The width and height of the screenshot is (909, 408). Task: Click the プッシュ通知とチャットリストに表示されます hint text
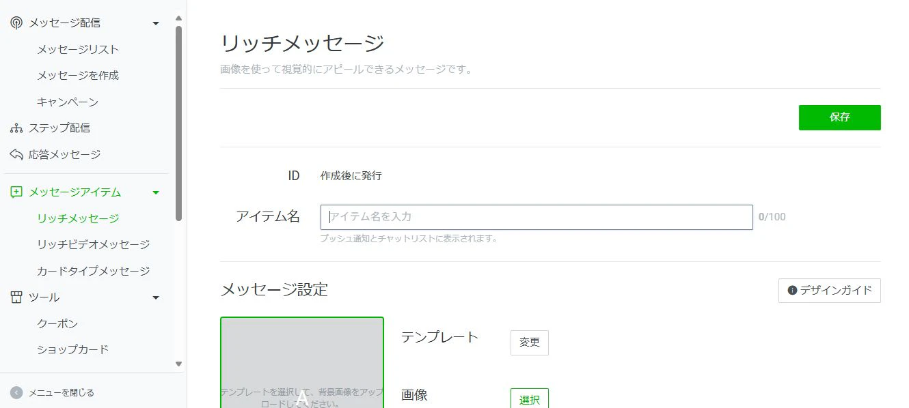[409, 239]
